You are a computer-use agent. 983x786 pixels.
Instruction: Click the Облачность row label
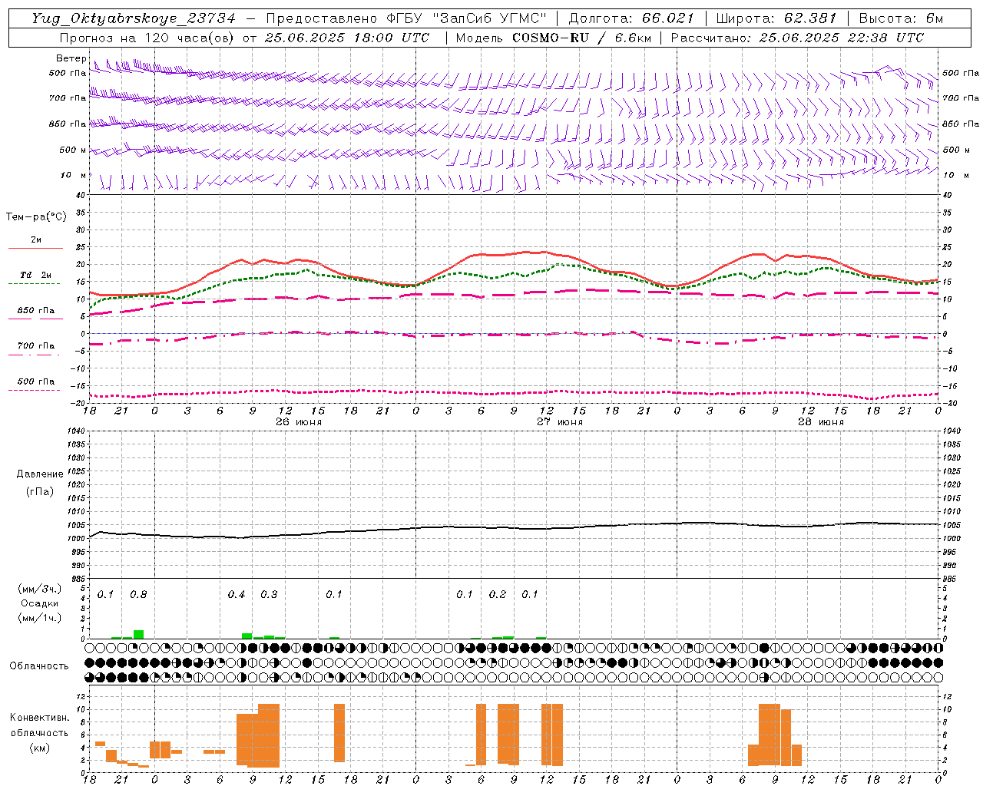[x=39, y=666]
